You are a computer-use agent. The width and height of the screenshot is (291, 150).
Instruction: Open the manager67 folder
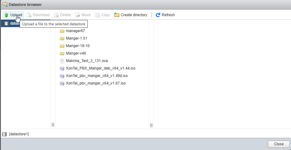point(75,31)
